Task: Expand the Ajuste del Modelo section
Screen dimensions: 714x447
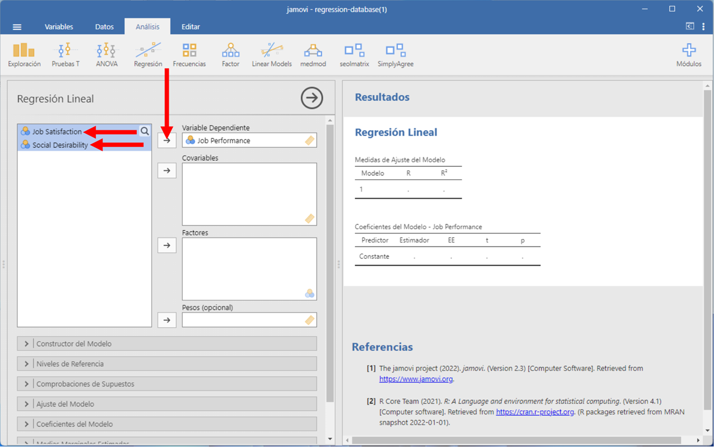Action: (167, 404)
